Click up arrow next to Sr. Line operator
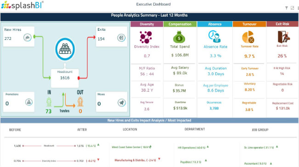 [277, 147]
